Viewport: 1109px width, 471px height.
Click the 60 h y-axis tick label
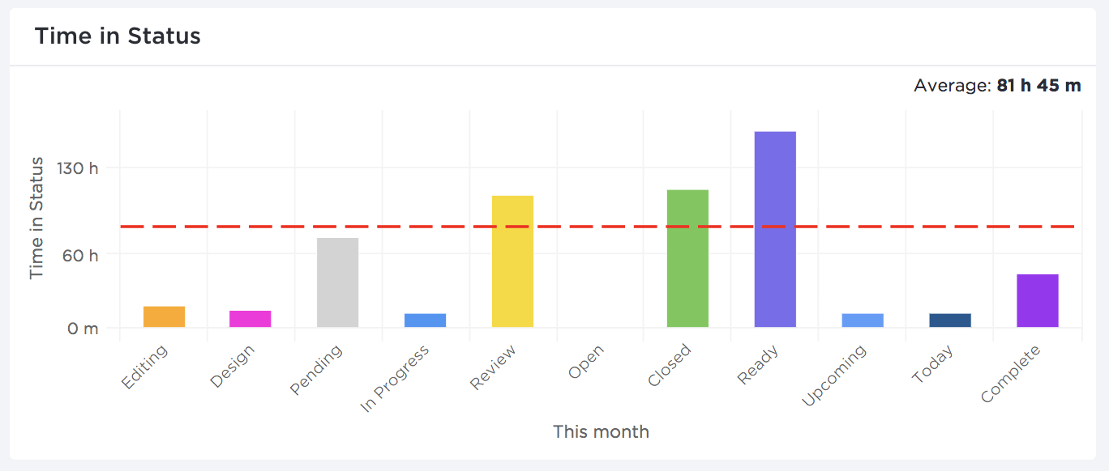click(81, 255)
